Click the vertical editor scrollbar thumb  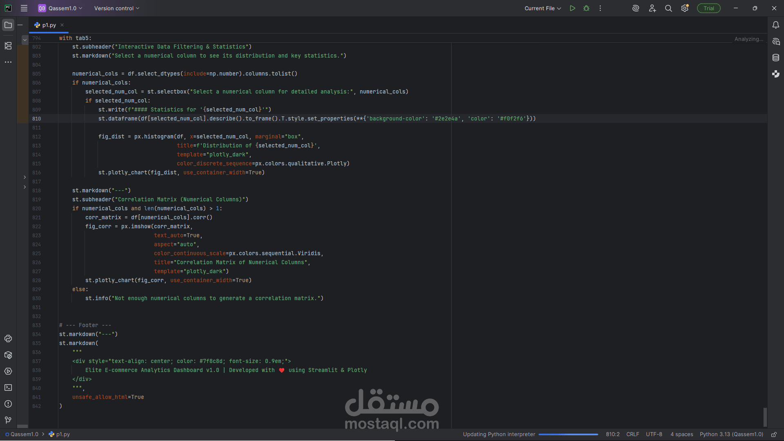click(x=765, y=417)
